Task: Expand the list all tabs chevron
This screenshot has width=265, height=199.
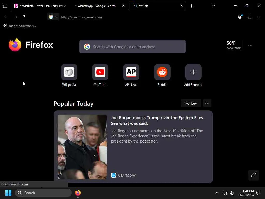Action: tap(214, 6)
